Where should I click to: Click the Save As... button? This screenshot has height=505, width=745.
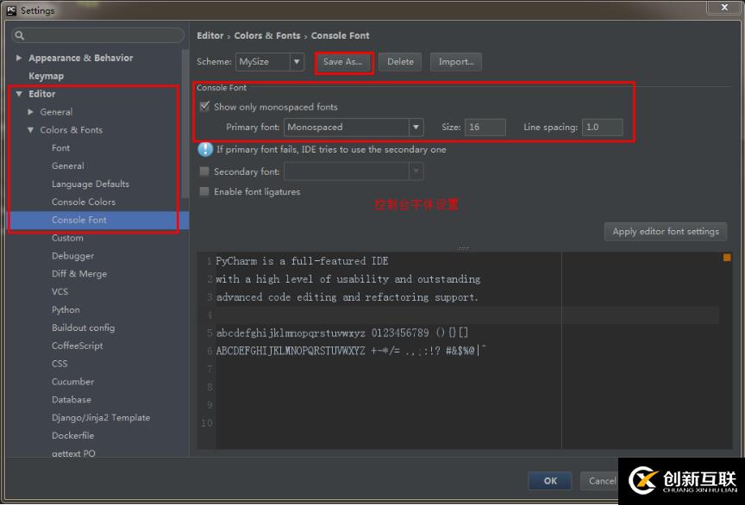click(x=343, y=62)
